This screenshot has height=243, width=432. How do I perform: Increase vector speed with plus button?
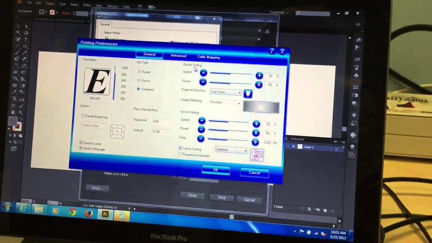(x=256, y=124)
